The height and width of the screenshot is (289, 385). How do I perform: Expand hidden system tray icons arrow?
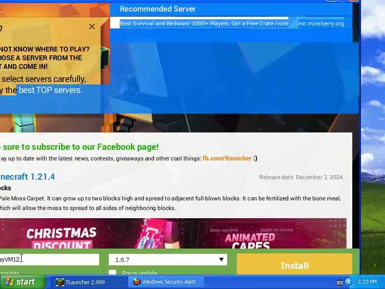point(348,282)
